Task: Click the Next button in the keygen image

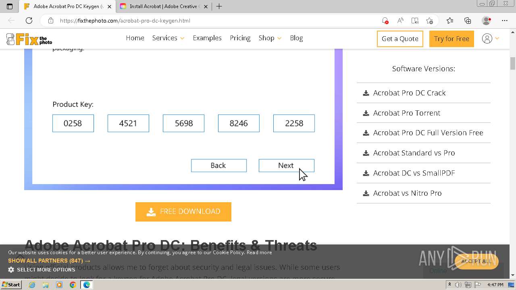Action: tap(286, 166)
